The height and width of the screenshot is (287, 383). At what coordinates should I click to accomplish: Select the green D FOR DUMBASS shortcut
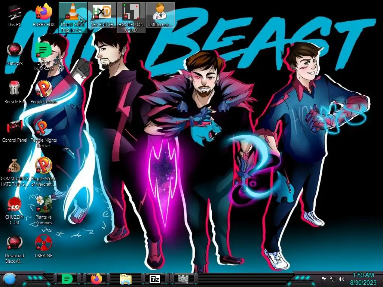pos(43,57)
